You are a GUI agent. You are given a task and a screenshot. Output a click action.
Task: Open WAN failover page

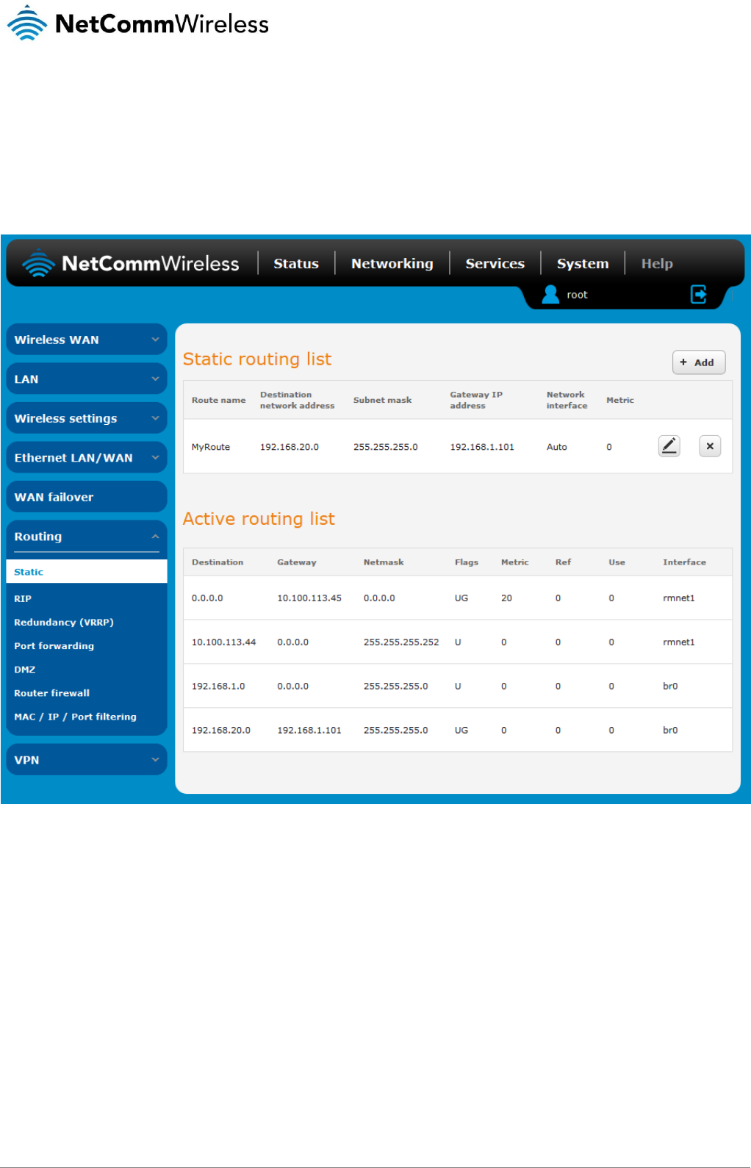coord(87,497)
